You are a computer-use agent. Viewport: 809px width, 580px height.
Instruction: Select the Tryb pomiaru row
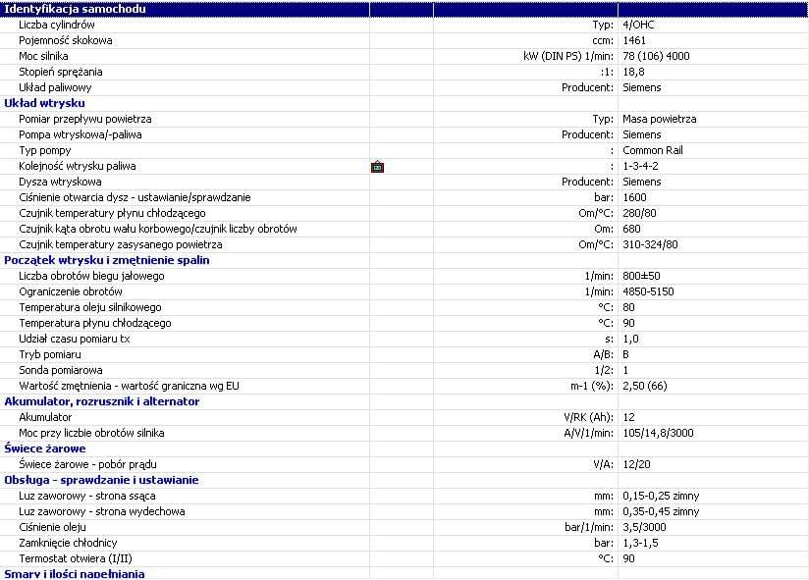click(404, 354)
